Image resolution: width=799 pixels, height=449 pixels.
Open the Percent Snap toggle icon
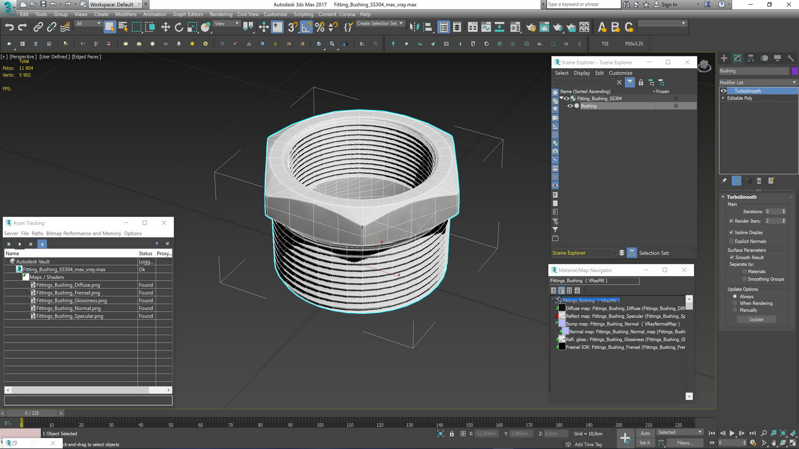pos(320,27)
